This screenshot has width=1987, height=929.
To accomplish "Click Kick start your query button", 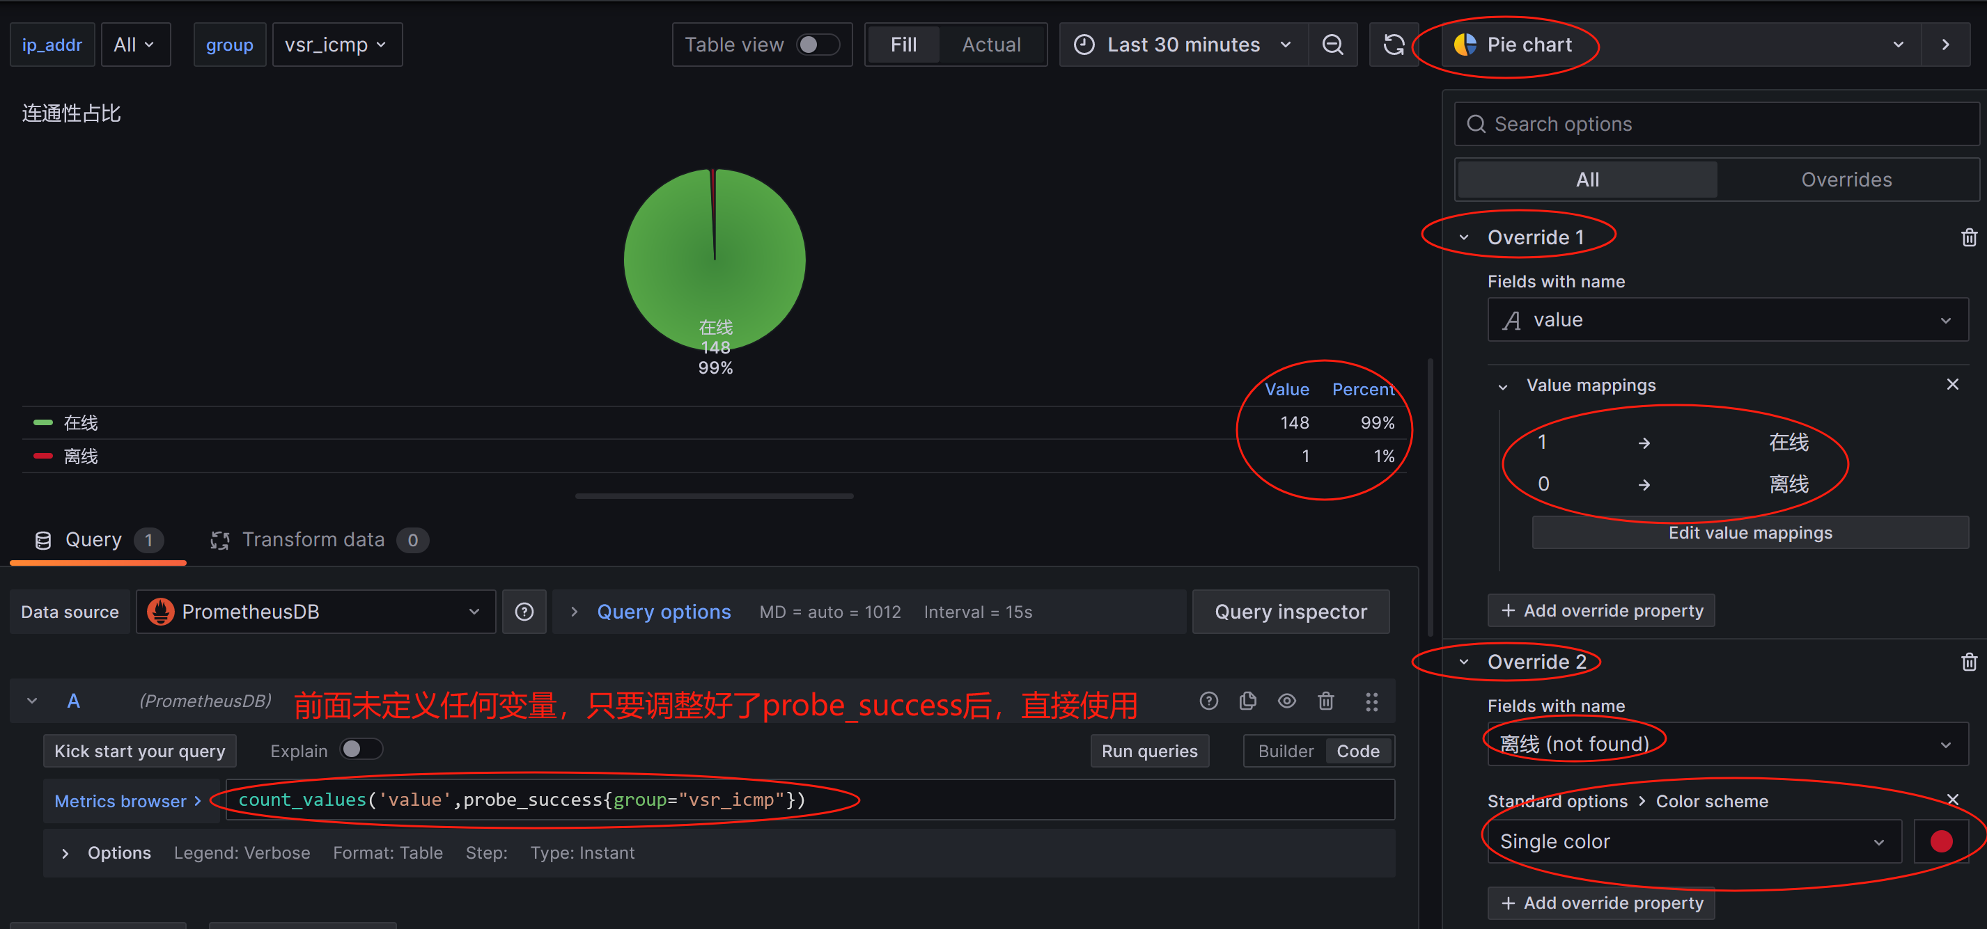I will click(139, 751).
